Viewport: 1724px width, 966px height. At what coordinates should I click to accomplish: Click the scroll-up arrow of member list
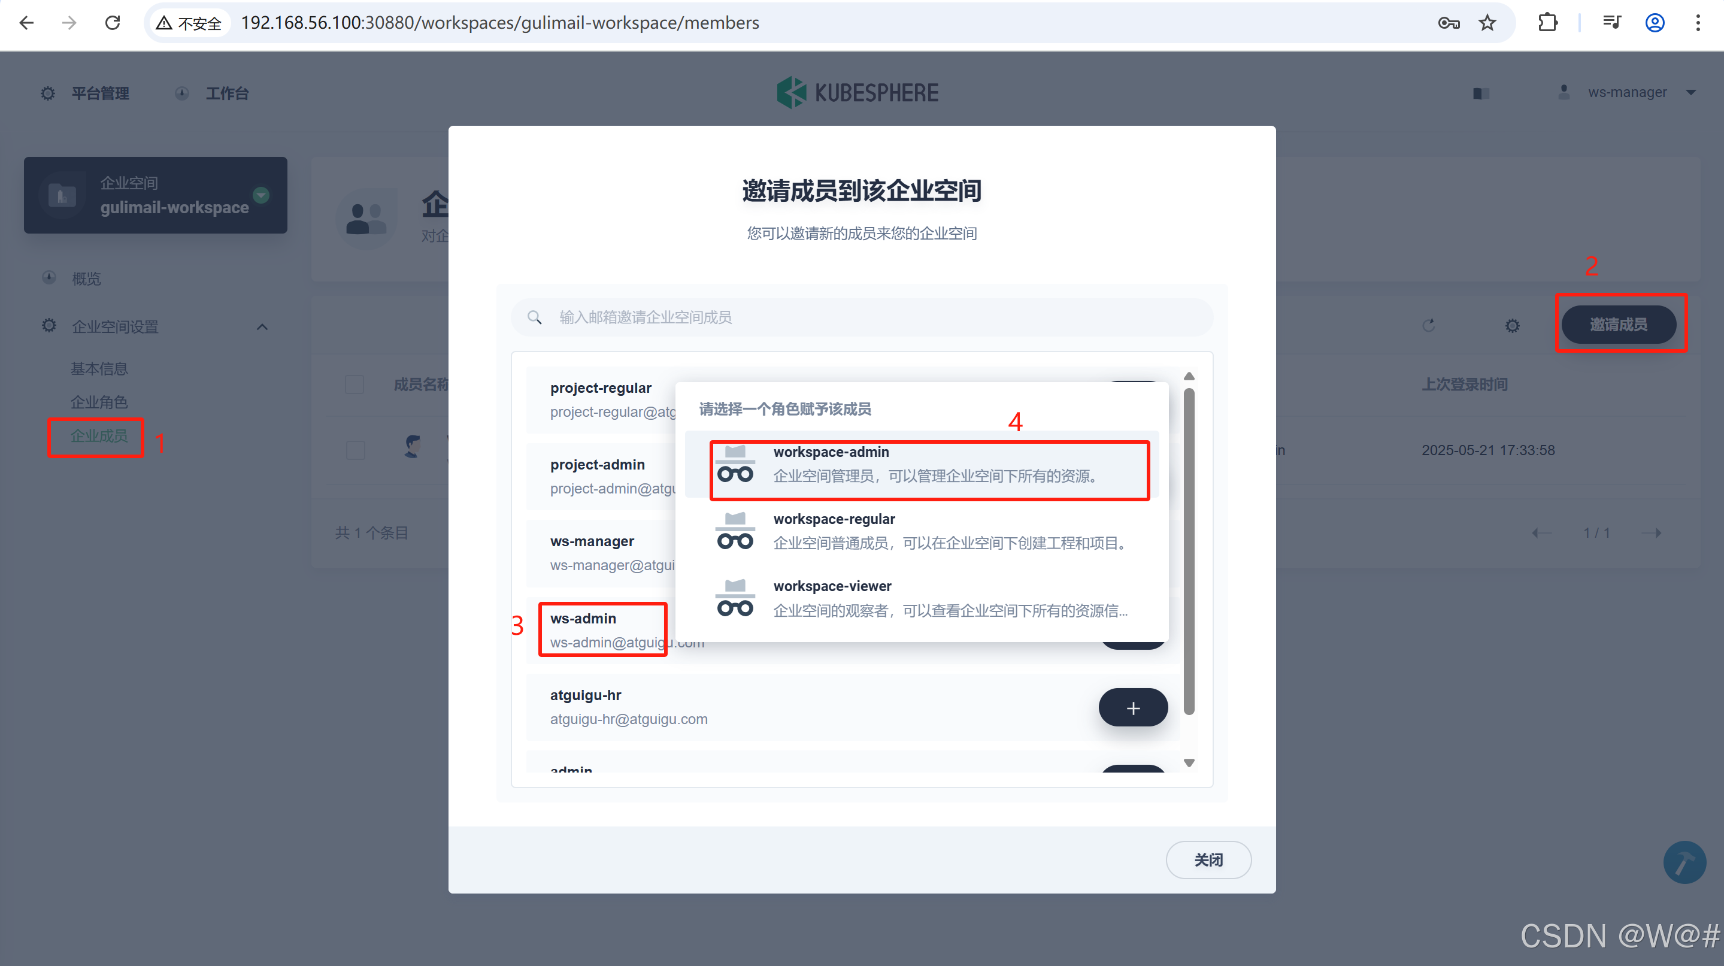[x=1189, y=376]
